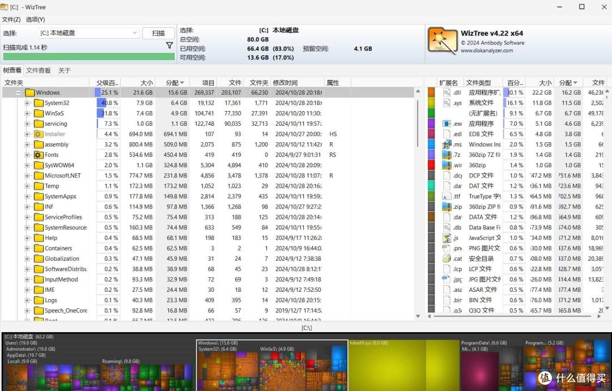Click the folder tree scroll up arrow

[418, 91]
